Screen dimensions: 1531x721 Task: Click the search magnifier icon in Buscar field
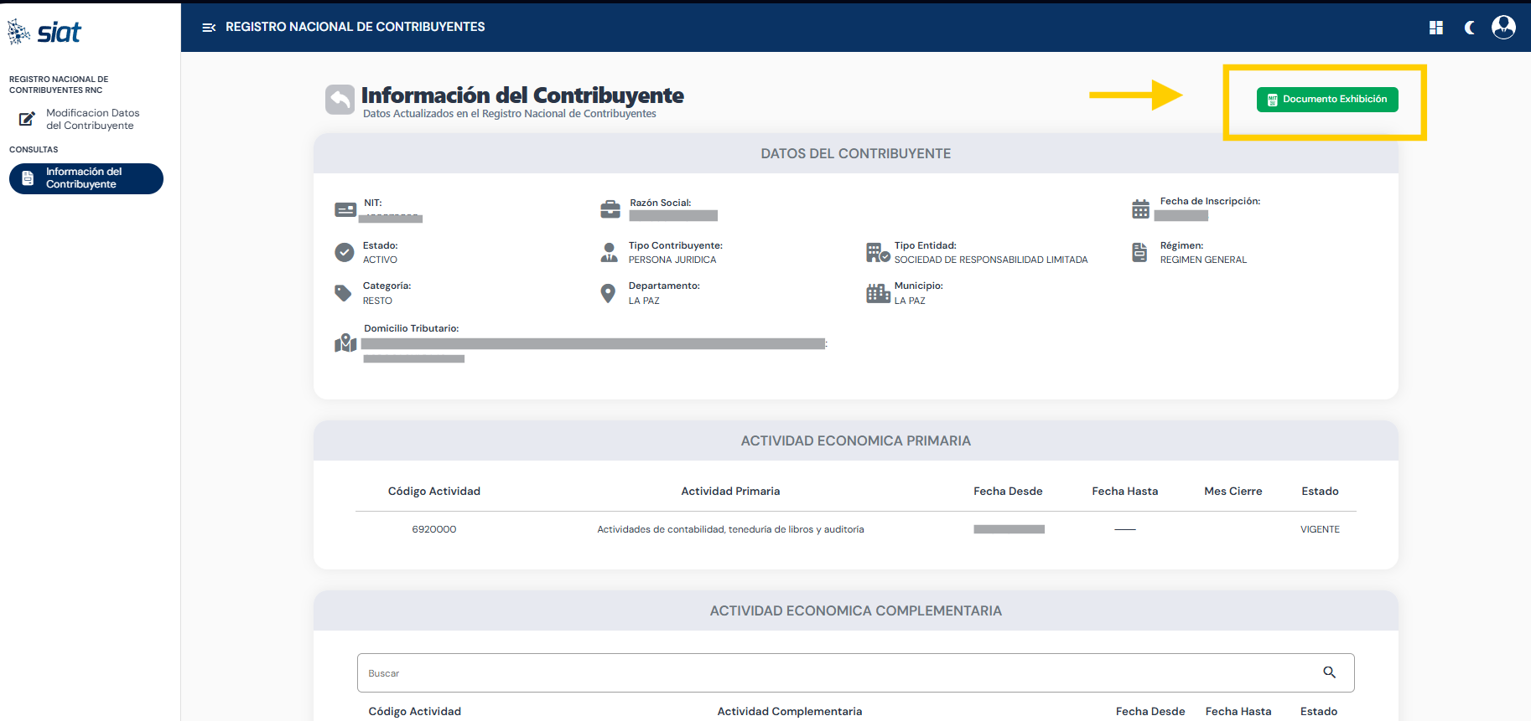click(1329, 672)
